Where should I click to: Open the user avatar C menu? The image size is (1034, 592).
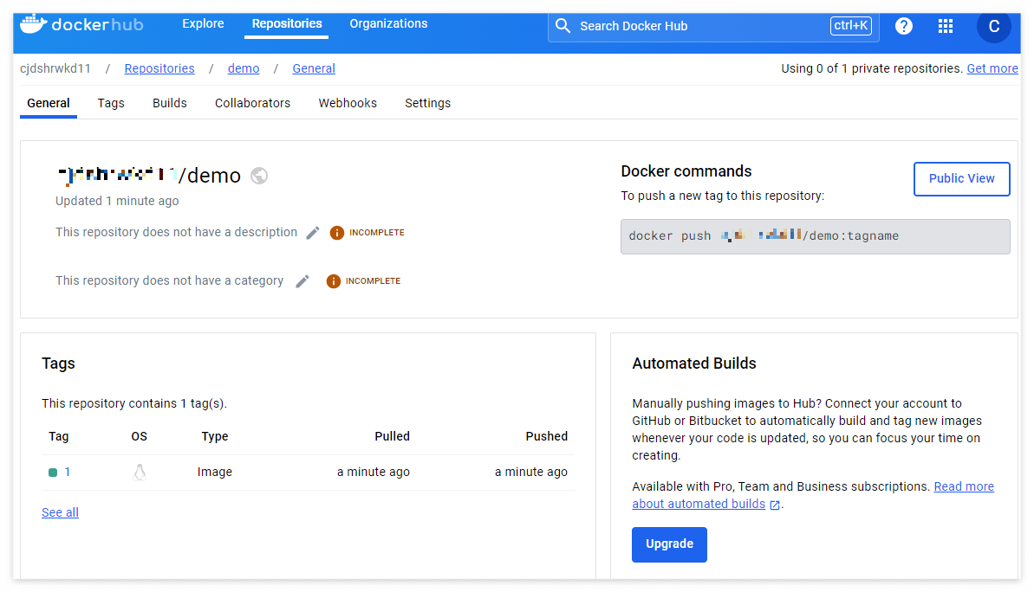coord(994,26)
